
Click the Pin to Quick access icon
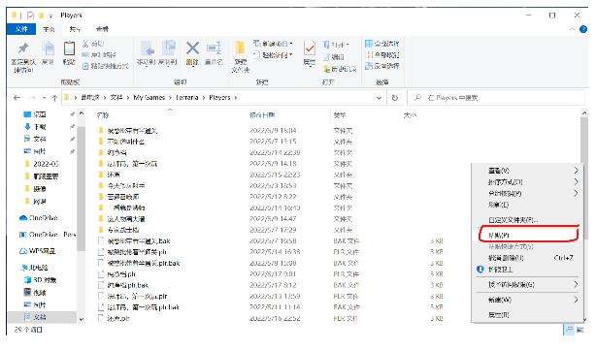pyautogui.click(x=23, y=49)
